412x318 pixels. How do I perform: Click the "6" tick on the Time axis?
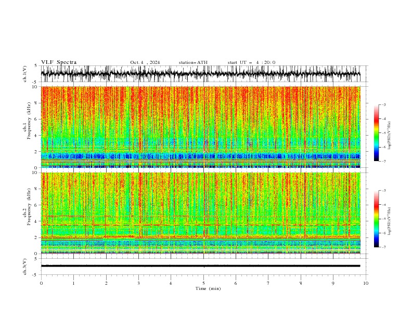[x=236, y=283]
